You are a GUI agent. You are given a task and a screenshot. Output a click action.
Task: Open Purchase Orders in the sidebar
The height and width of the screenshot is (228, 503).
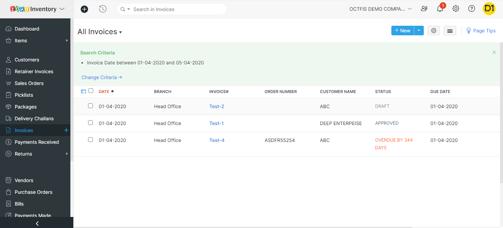[x=34, y=192]
